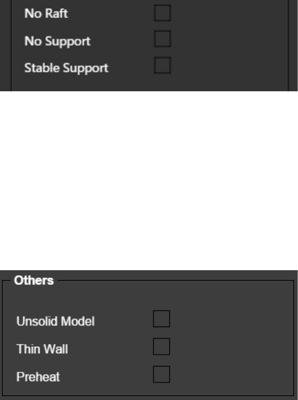Click the 'No Support' label text
The width and height of the screenshot is (298, 400).
pyautogui.click(x=57, y=41)
